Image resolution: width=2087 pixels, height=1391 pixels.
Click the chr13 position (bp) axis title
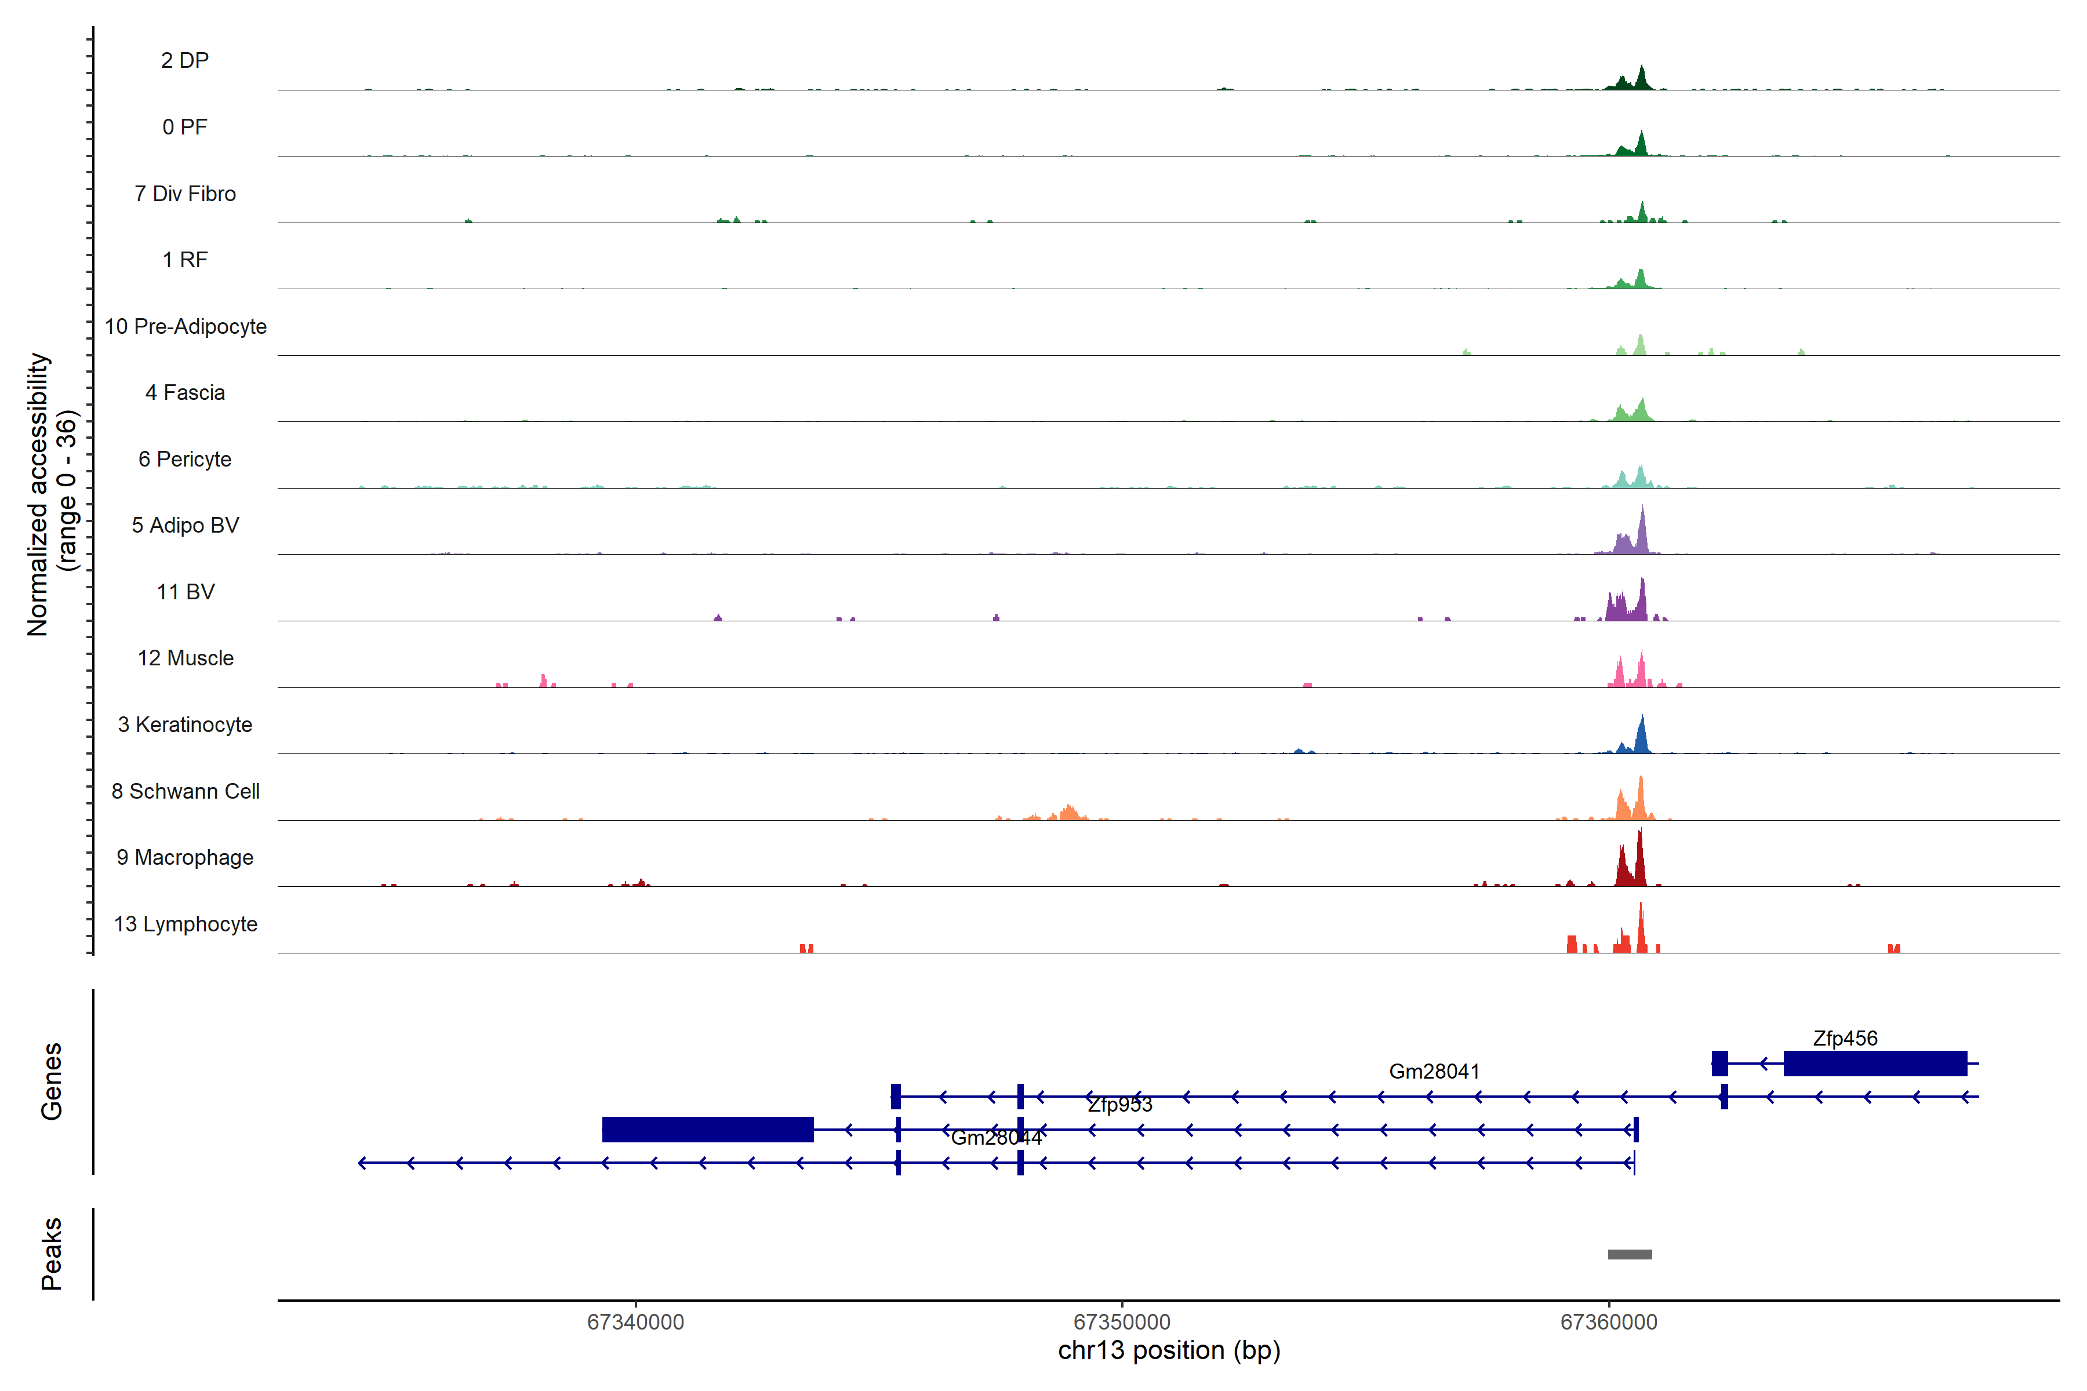click(x=1169, y=1351)
